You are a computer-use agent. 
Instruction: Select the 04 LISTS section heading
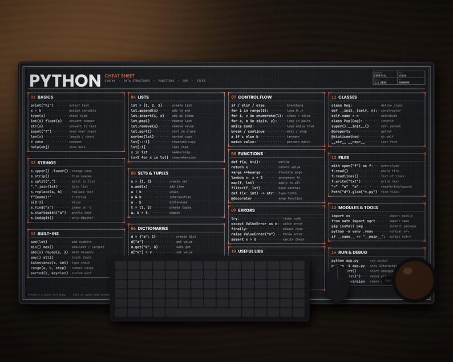pyautogui.click(x=140, y=97)
